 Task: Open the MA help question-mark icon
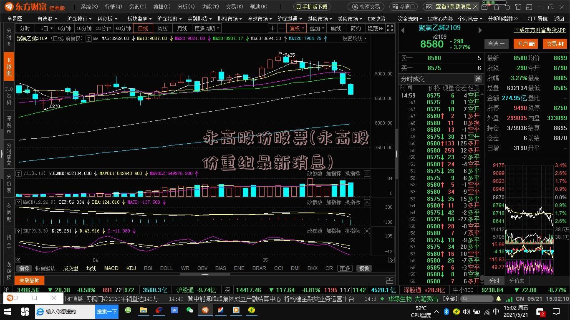(88, 38)
